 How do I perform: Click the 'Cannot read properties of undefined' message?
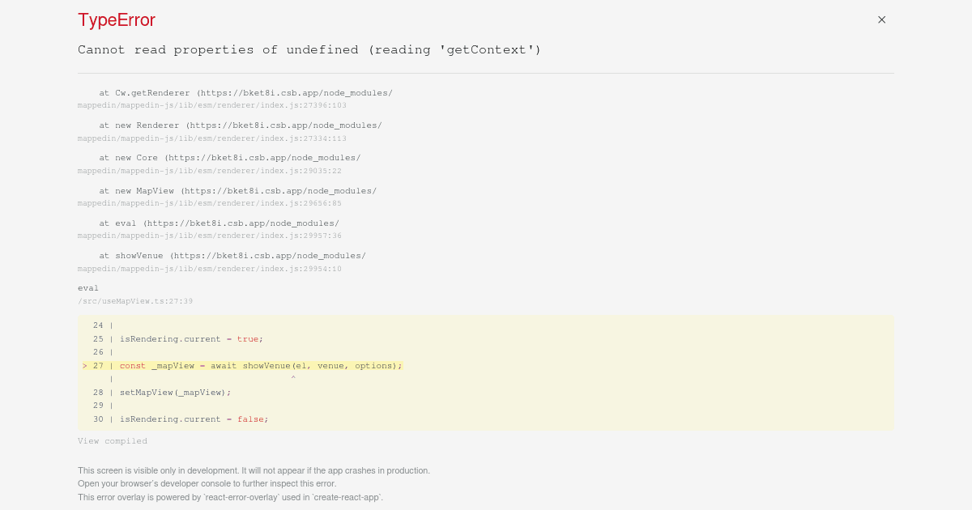pyautogui.click(x=309, y=50)
